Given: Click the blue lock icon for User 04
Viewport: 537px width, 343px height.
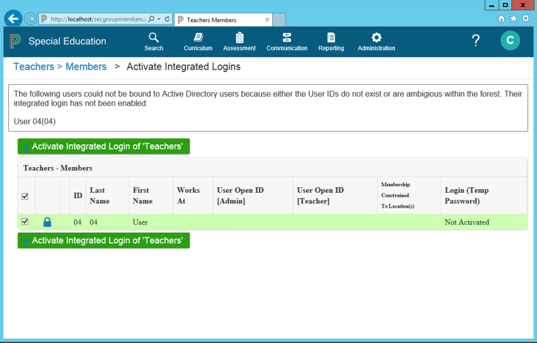Looking at the screenshot, I should [48, 223].
